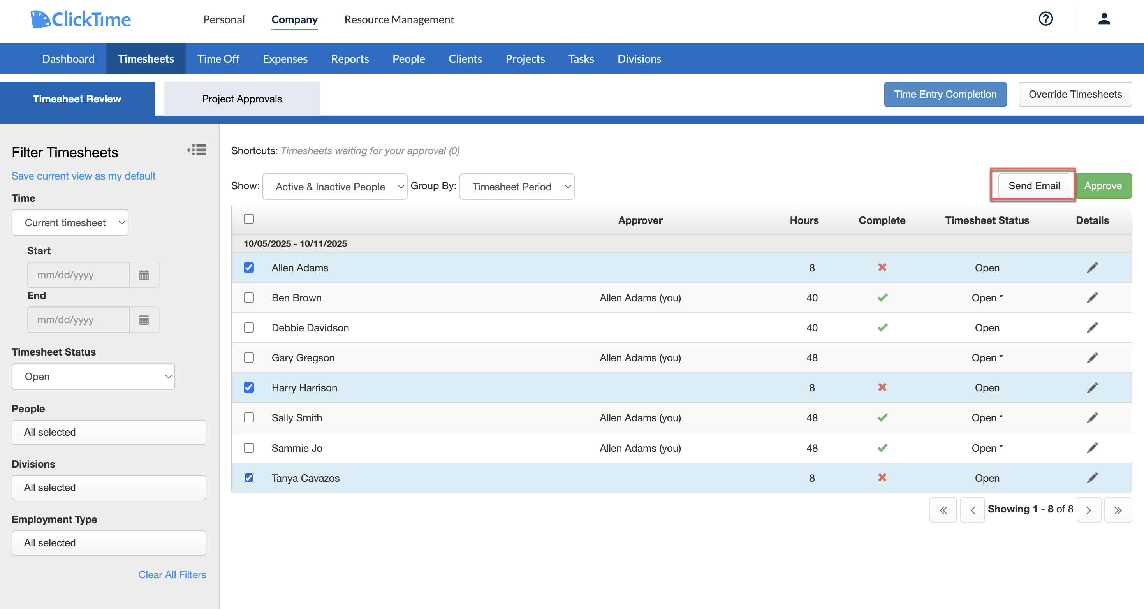Open the Timesheet Status filter dropdown
The height and width of the screenshot is (609, 1144).
pyautogui.click(x=93, y=377)
